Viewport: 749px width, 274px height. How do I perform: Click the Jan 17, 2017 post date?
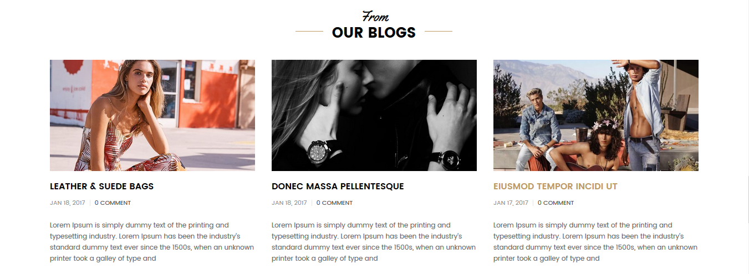[x=511, y=203]
